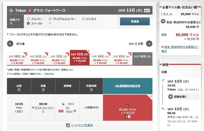This screenshot has height=131, width=204.
Task: Click the plus icon for 詳細を開く
Action: pos(170,97)
